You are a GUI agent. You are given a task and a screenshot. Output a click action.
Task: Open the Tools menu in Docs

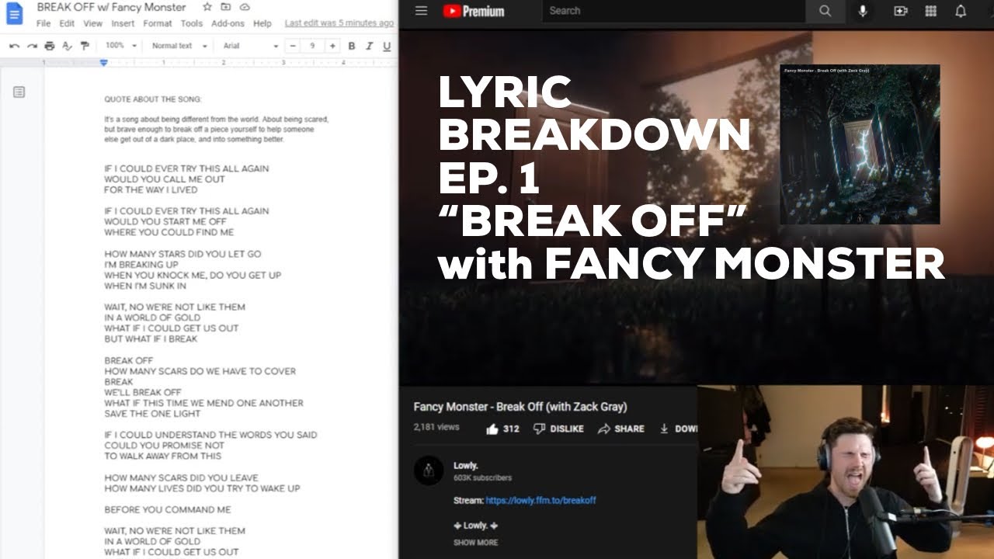click(x=192, y=23)
